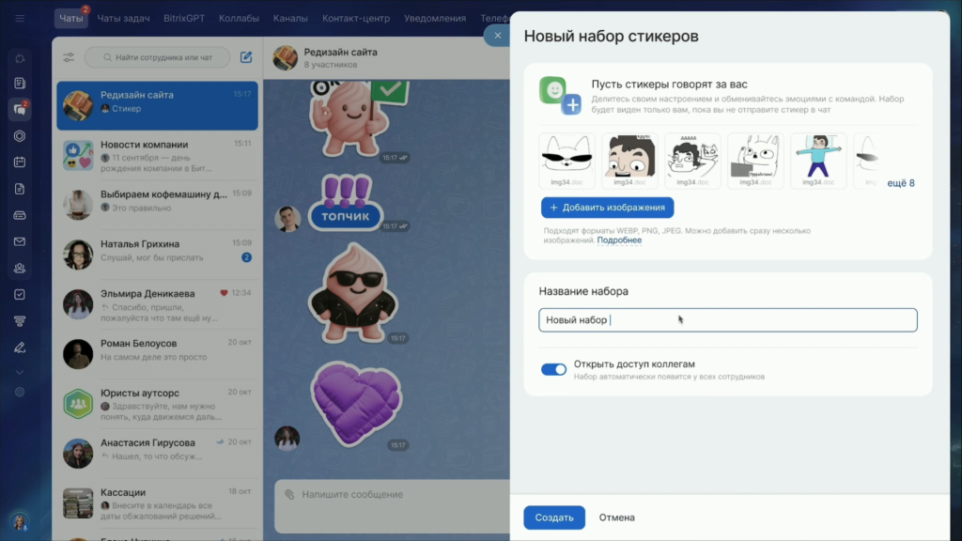Click the user profile avatar at bottom left

coord(19,521)
